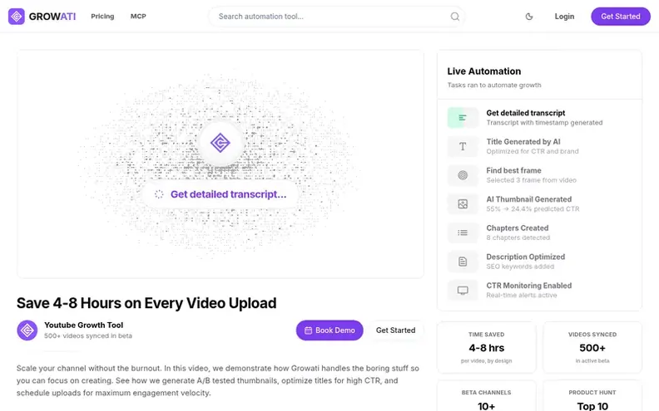Click 'SEO keywords added' text
This screenshot has height=411, width=659.
pyautogui.click(x=520, y=267)
